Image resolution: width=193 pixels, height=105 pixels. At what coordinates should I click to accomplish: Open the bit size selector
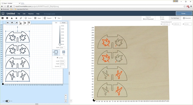click(x=162, y=18)
